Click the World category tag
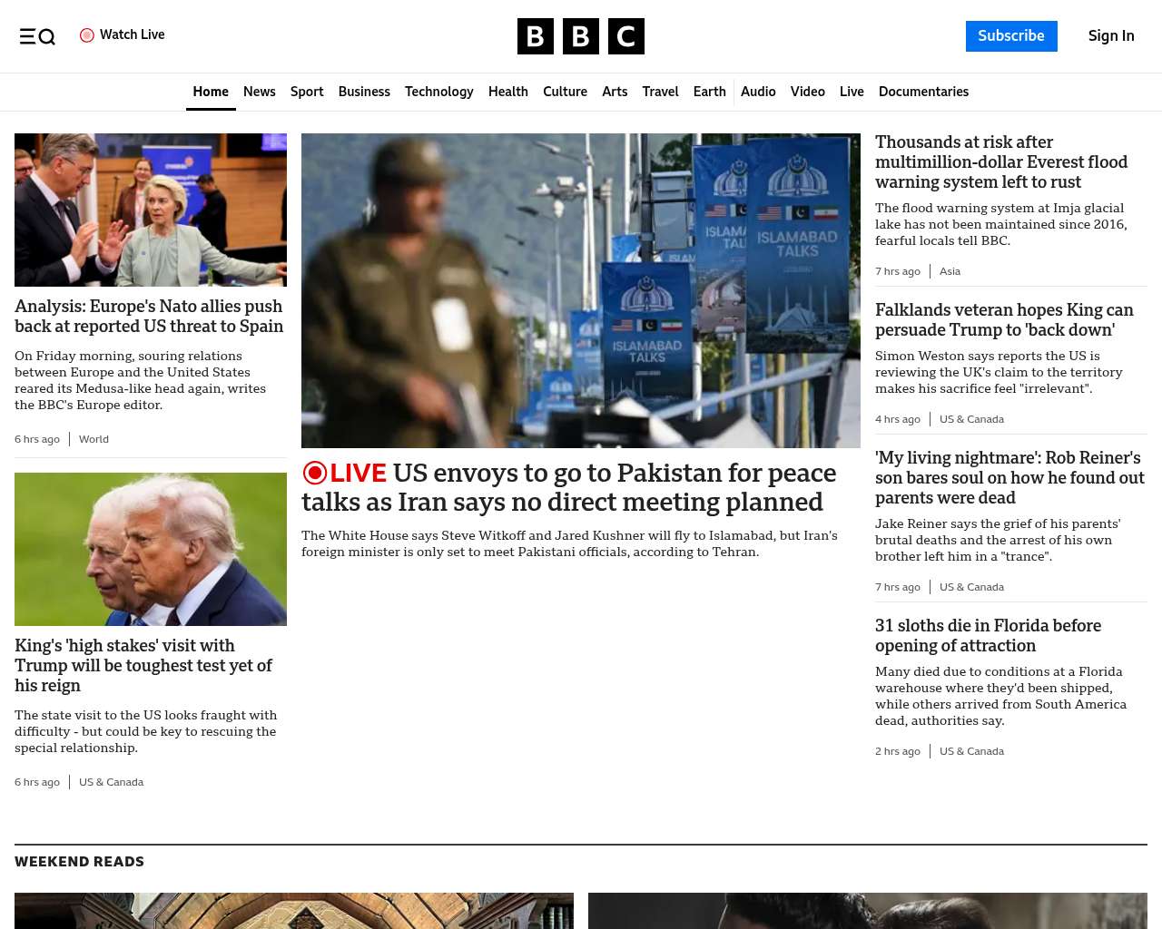Screen dimensions: 1162x929 click(x=94, y=439)
